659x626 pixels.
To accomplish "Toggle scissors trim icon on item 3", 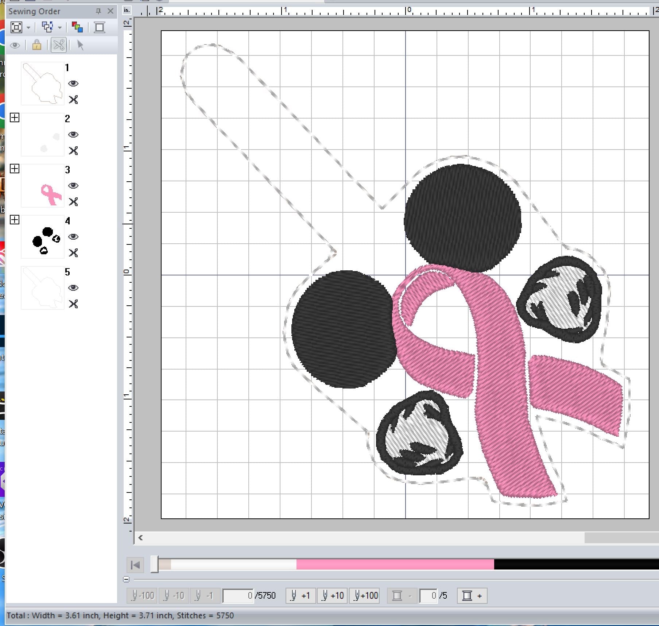I will point(73,202).
